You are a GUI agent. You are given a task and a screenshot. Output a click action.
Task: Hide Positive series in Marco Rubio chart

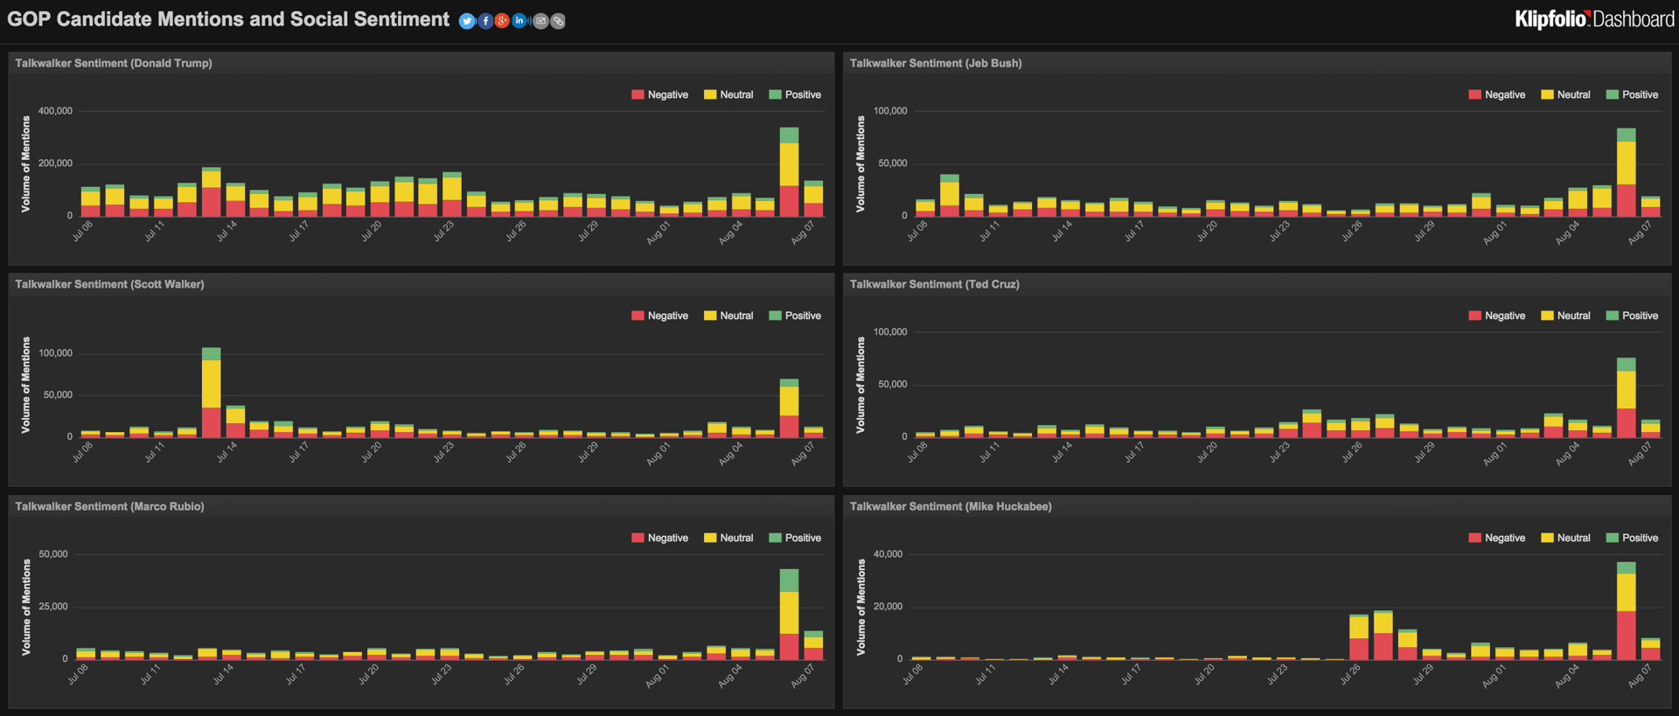(x=795, y=538)
